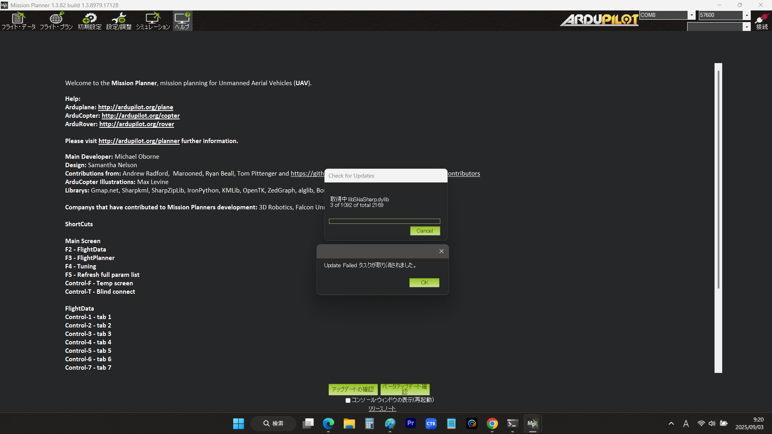Open the リリースノート release notes link
The image size is (772, 434).
[x=382, y=408]
